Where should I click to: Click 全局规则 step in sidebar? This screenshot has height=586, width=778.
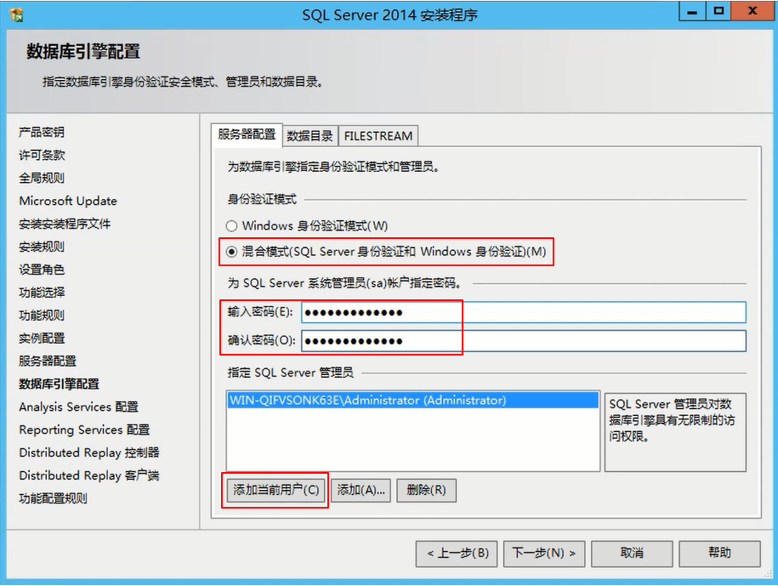click(x=42, y=178)
